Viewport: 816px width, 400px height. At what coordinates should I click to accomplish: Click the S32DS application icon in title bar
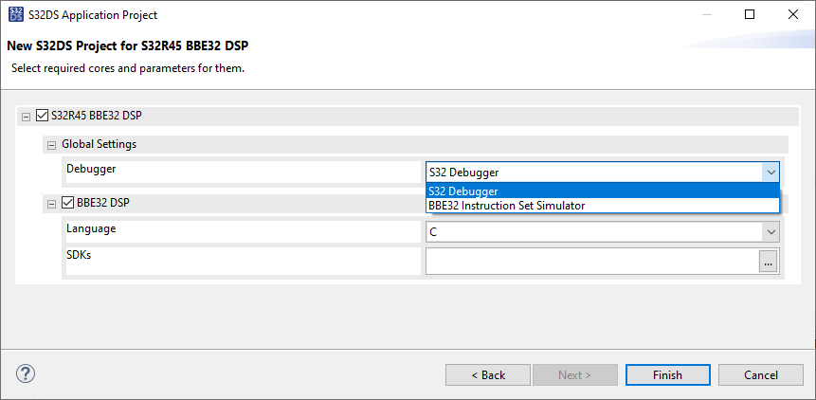(14, 14)
